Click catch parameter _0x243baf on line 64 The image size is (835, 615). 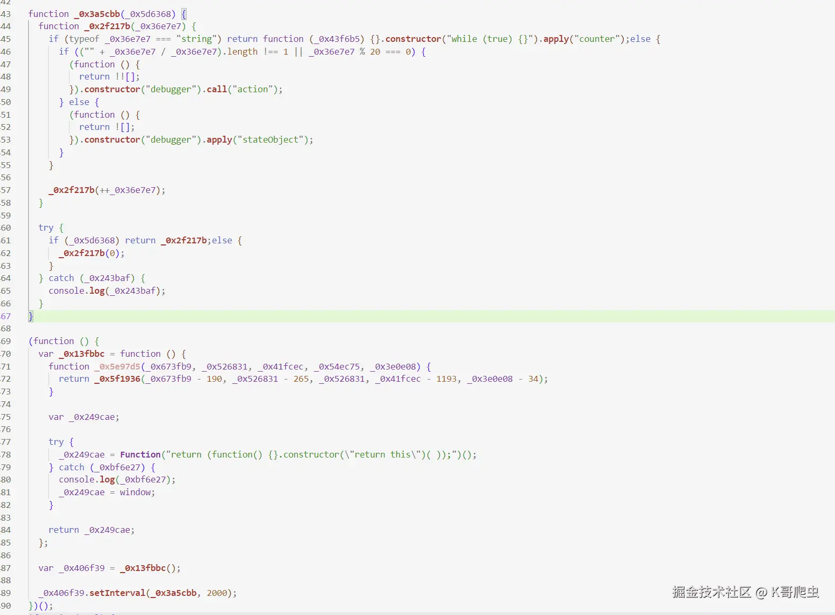(x=107, y=278)
